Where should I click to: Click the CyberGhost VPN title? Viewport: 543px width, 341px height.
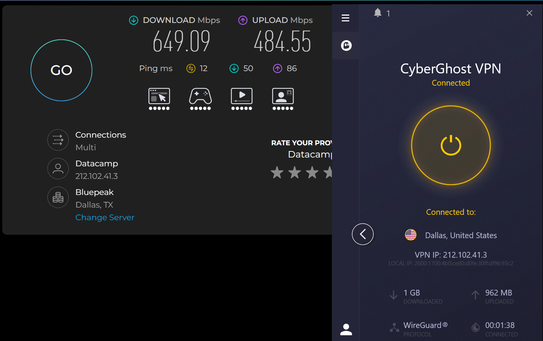pyautogui.click(x=451, y=69)
